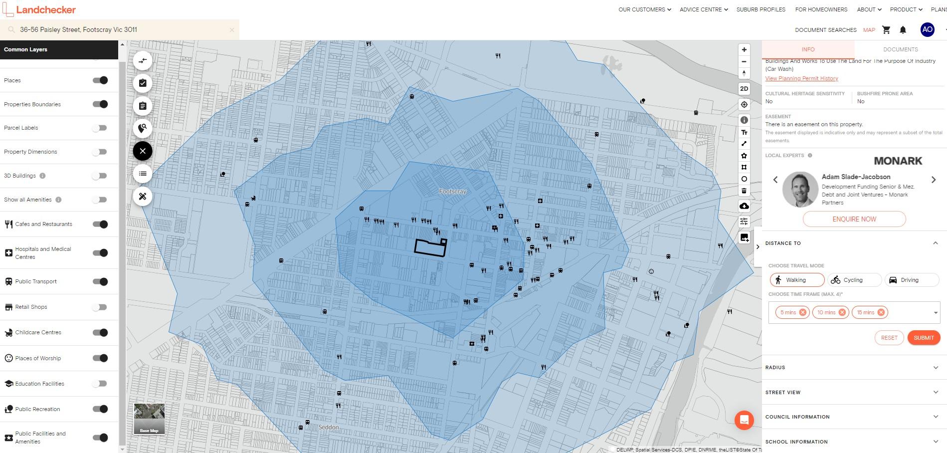Open the list view button on map
This screenshot has height=453, width=947.
point(143,174)
